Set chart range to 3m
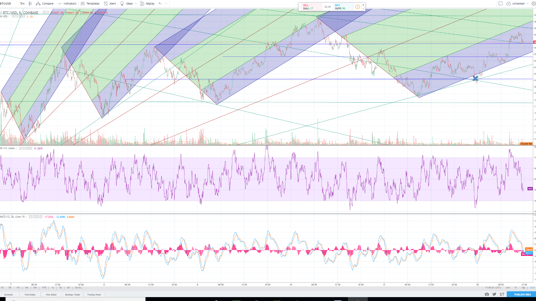Screen dimensions: 536x301 [27, 288]
